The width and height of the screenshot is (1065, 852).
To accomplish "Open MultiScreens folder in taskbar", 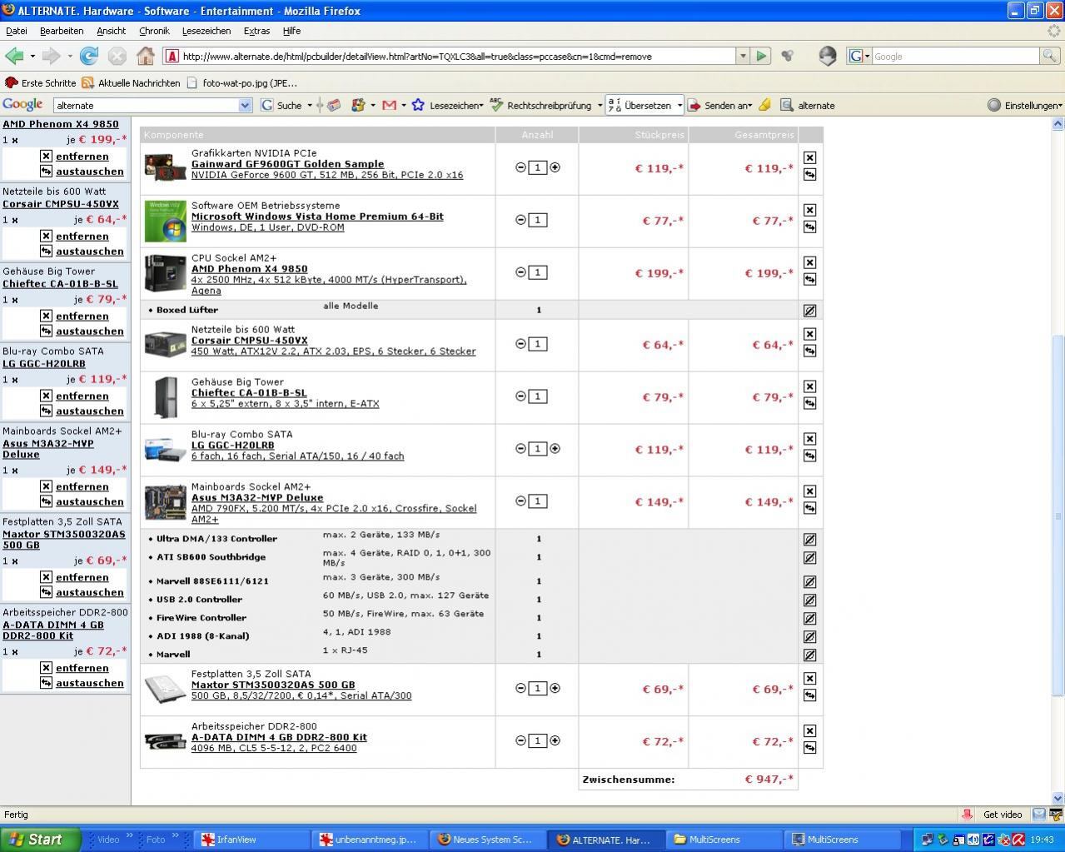I will (x=724, y=840).
